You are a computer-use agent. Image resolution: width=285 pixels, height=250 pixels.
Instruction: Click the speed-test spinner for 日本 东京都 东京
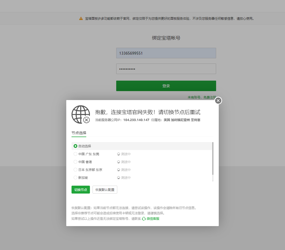pos(119,170)
